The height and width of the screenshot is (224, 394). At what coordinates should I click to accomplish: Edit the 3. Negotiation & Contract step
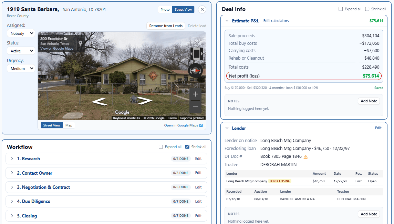[198, 187]
